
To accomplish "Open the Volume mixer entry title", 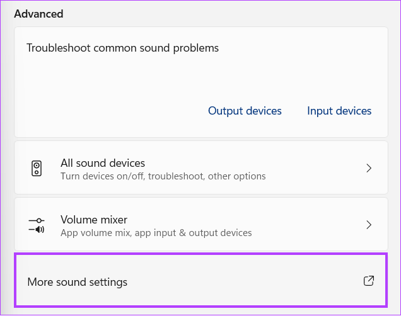I will tap(94, 220).
